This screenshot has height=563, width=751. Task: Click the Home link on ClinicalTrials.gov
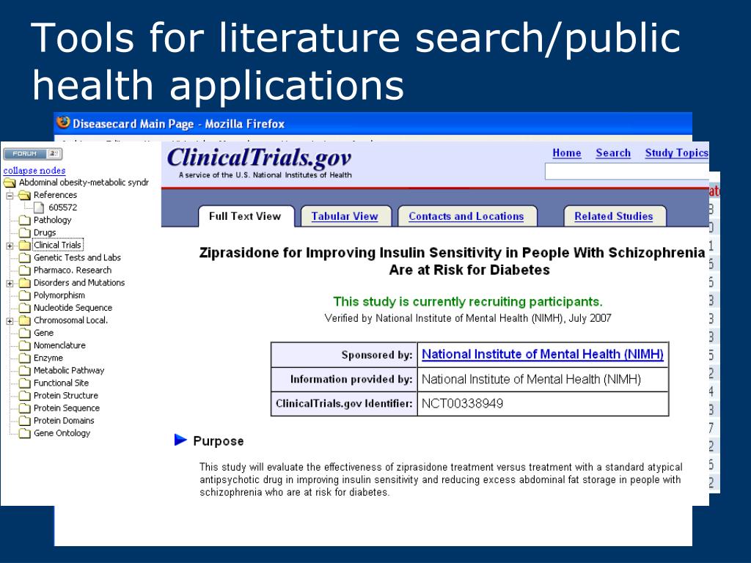tap(567, 153)
